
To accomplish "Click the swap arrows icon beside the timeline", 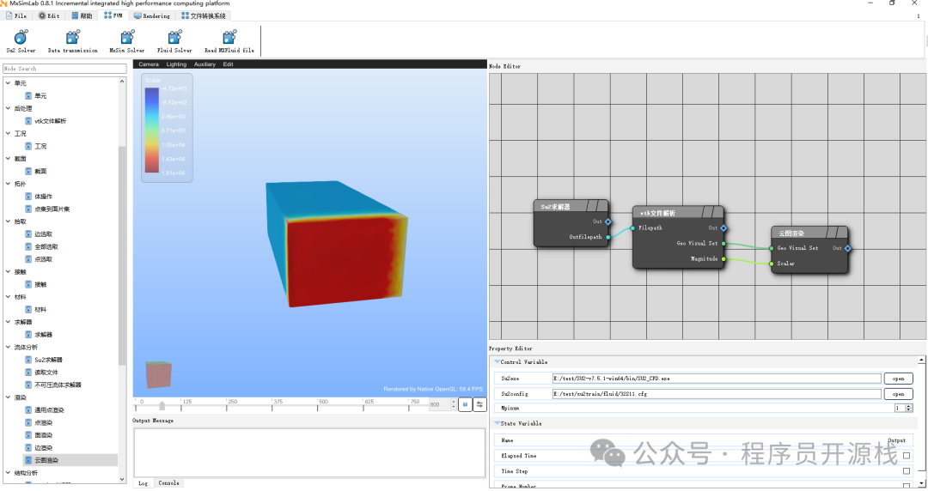I will coord(479,403).
